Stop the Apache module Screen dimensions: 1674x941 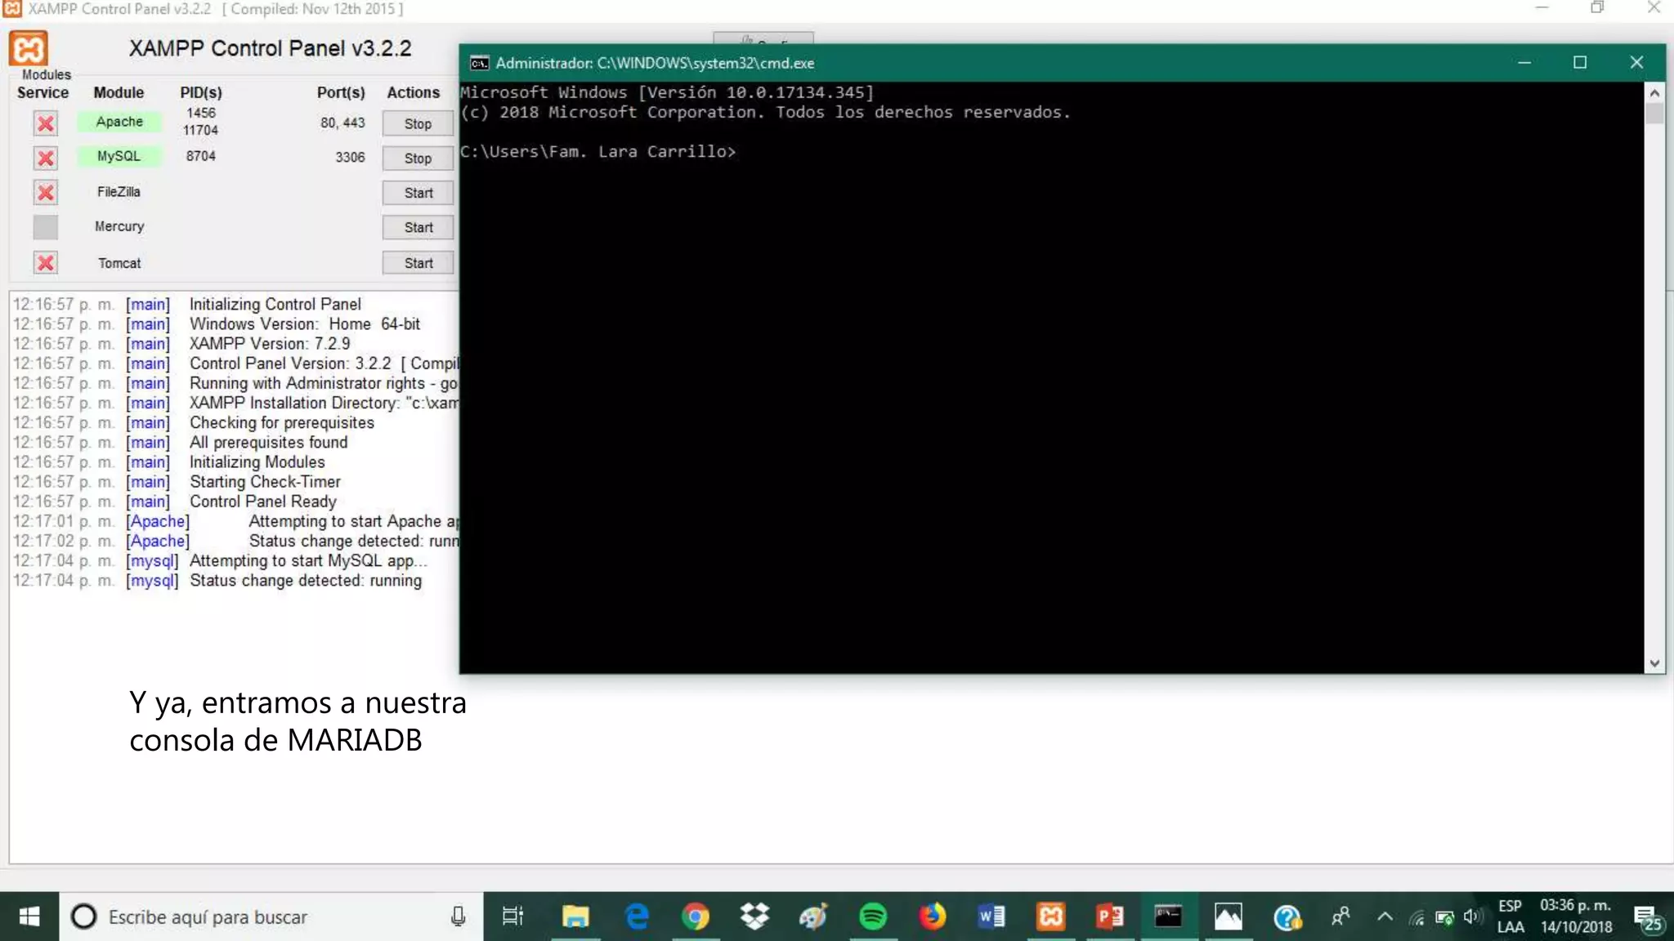point(418,123)
